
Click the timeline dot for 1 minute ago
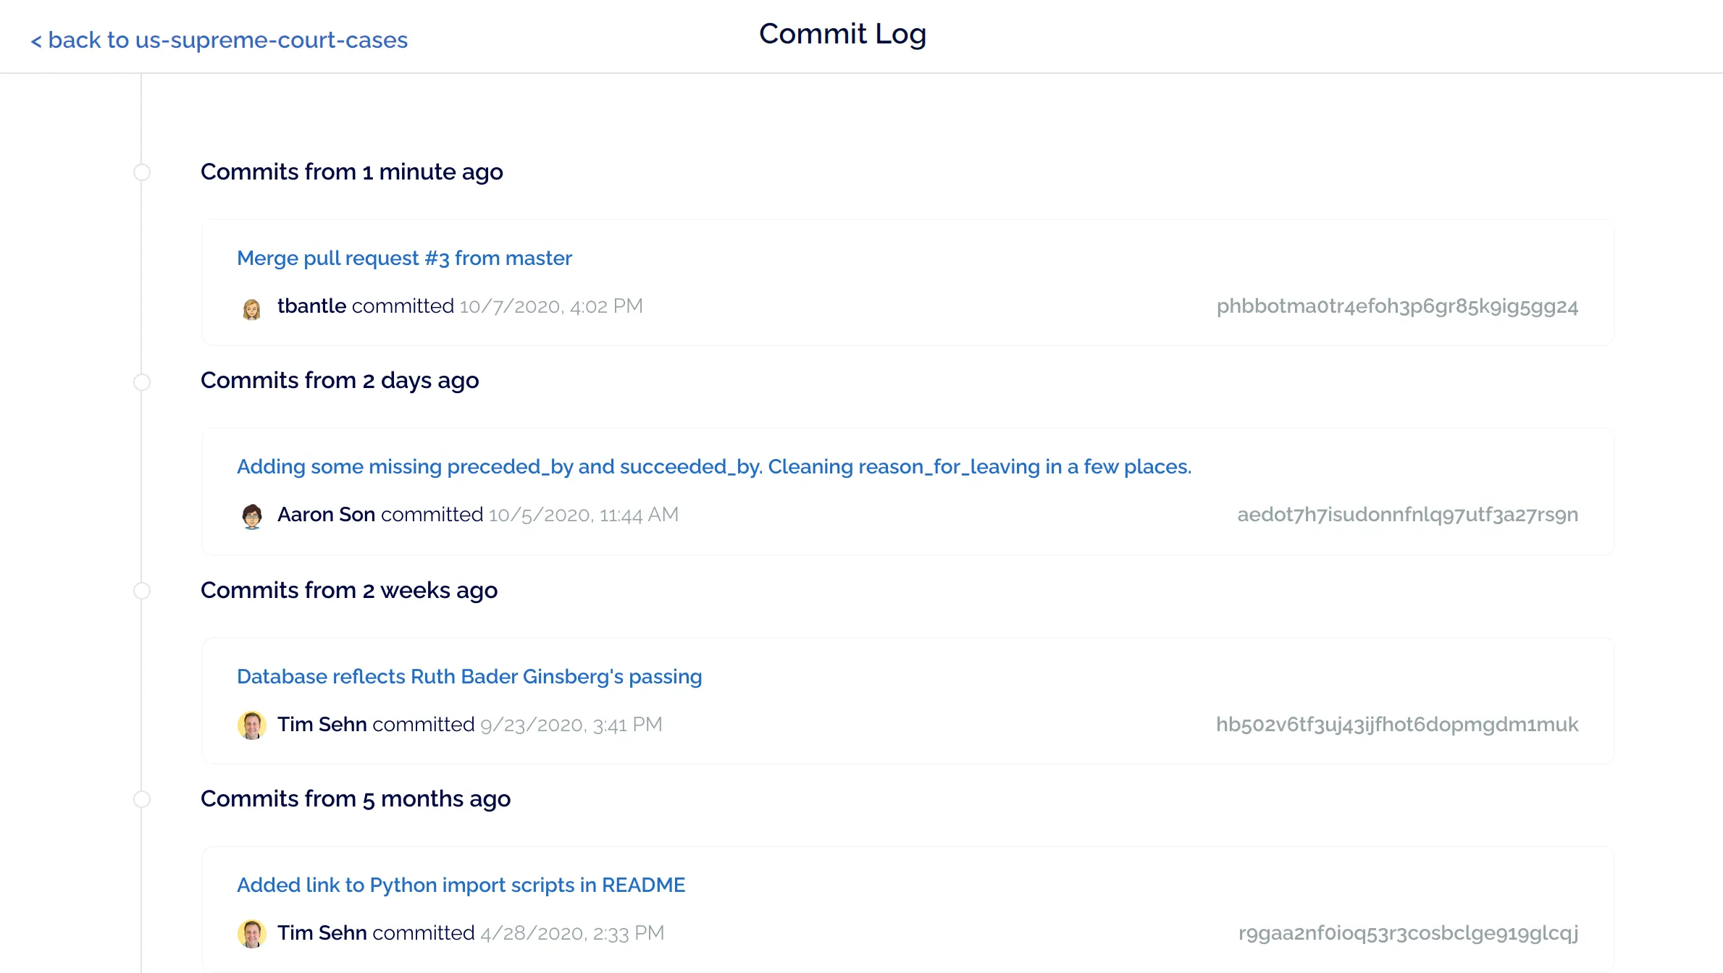click(142, 172)
